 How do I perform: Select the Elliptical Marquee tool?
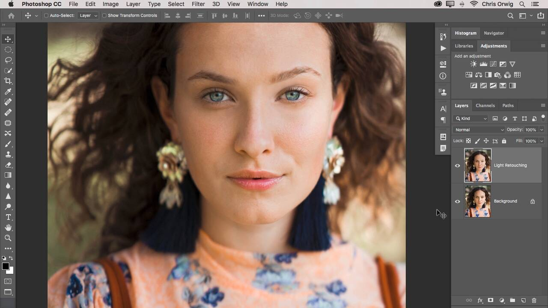(8, 50)
